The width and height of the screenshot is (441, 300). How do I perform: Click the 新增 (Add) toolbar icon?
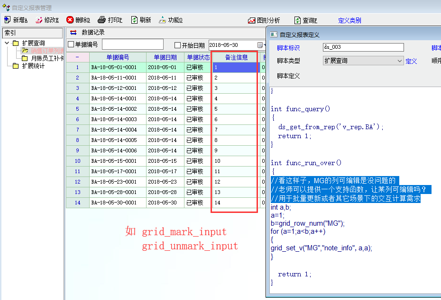point(7,20)
